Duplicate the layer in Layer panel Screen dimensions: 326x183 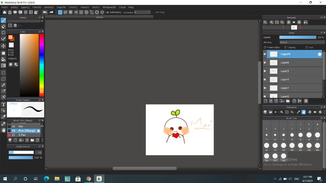(x=294, y=101)
